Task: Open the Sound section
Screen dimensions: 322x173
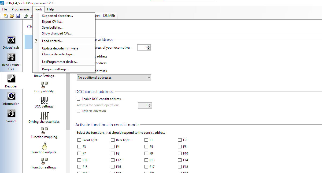Action: 11,116
